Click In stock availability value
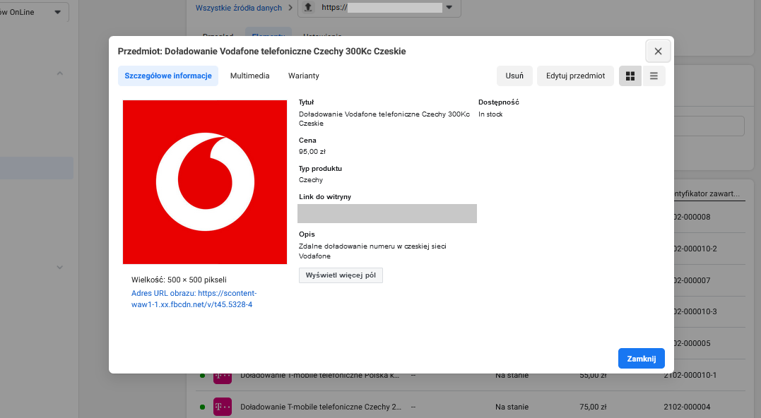This screenshot has height=418, width=761. click(x=490, y=114)
